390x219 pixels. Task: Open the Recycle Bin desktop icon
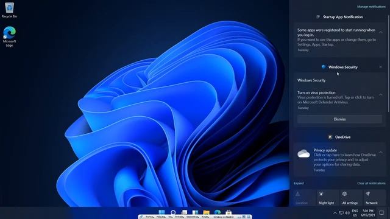pyautogui.click(x=10, y=10)
